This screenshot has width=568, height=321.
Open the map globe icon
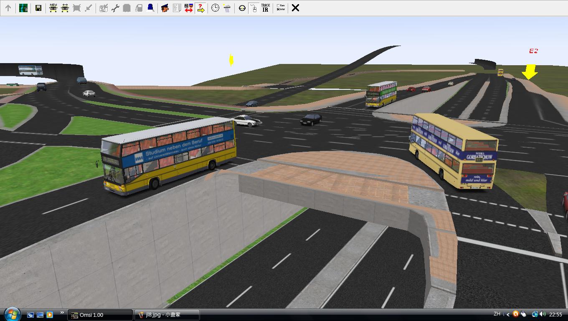click(23, 8)
